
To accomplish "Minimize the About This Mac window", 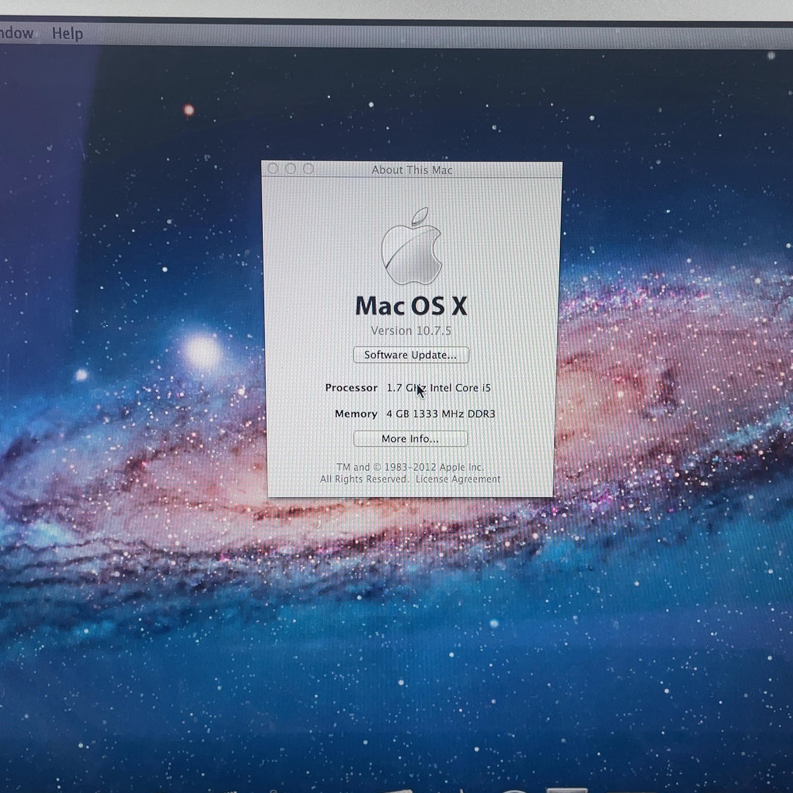I will (x=290, y=169).
